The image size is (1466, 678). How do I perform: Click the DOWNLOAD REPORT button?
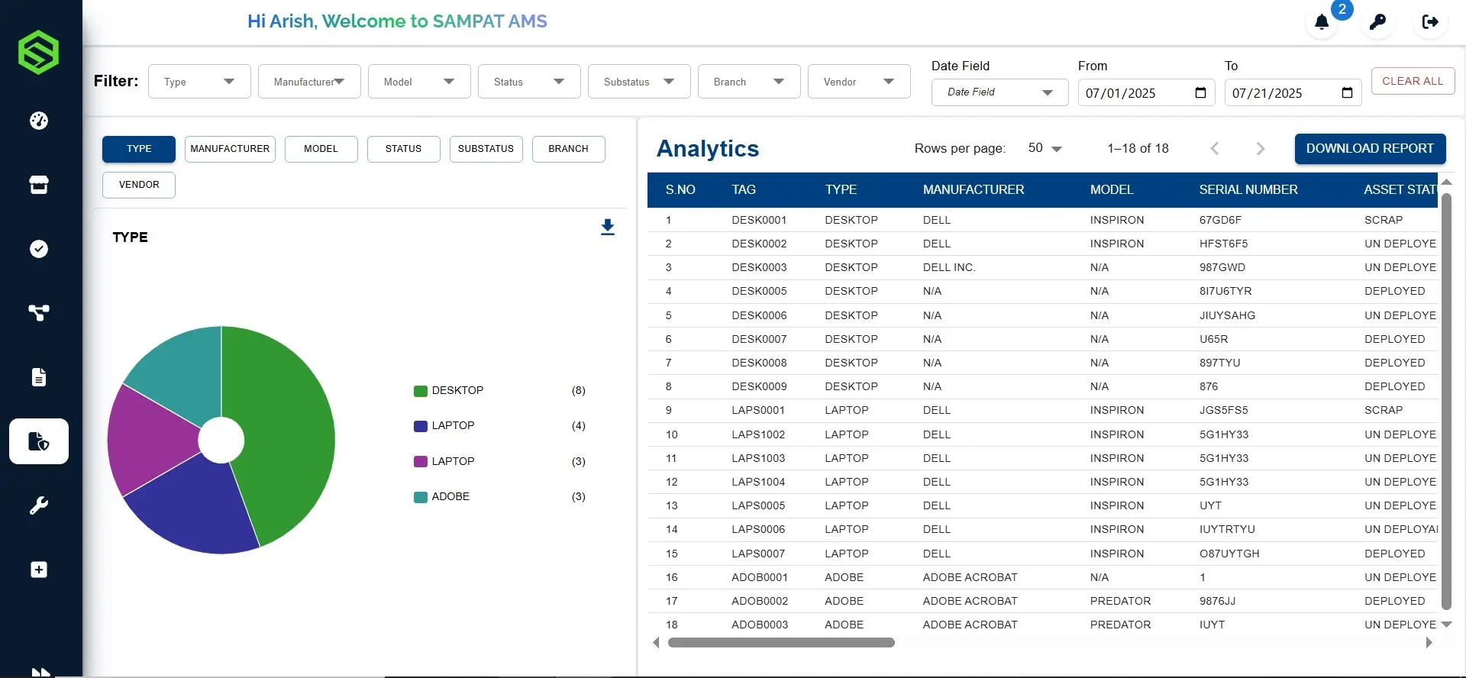coord(1370,149)
